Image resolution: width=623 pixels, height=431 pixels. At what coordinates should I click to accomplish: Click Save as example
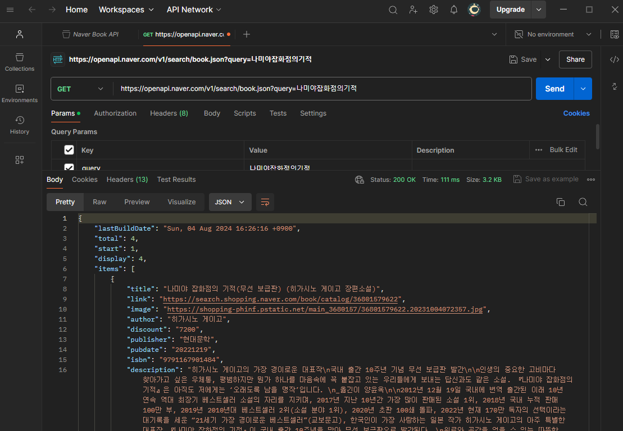tap(546, 180)
